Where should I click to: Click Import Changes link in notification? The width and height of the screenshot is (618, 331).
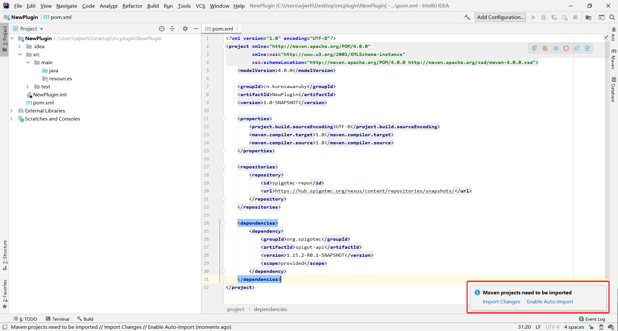click(x=501, y=302)
